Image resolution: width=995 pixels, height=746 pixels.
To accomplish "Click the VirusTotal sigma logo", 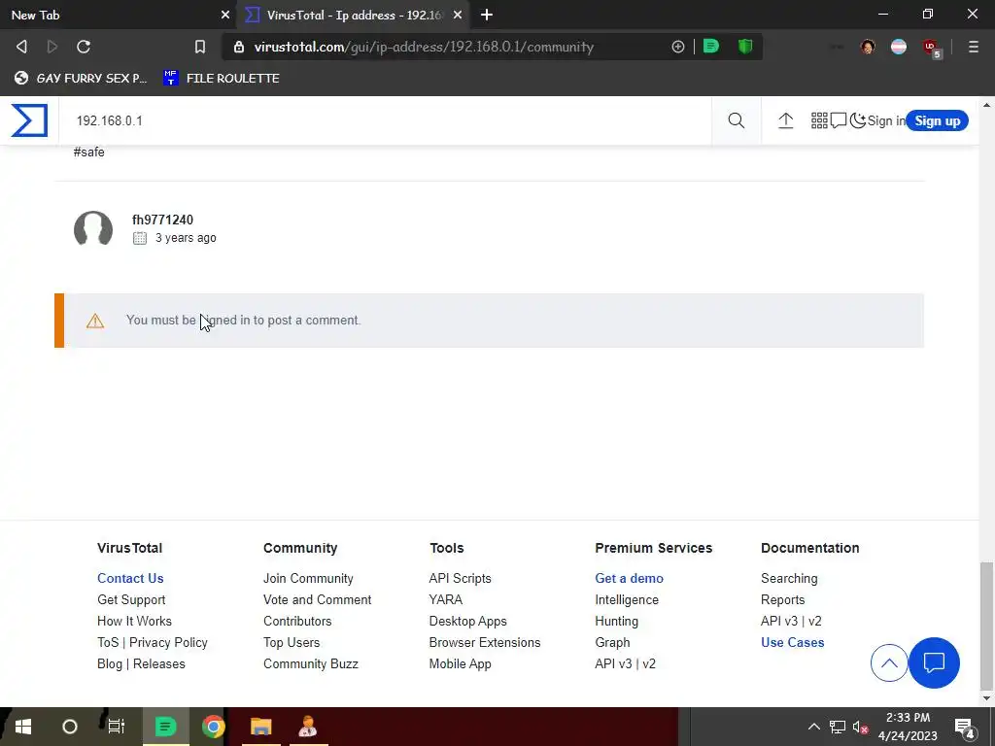I will [x=29, y=120].
